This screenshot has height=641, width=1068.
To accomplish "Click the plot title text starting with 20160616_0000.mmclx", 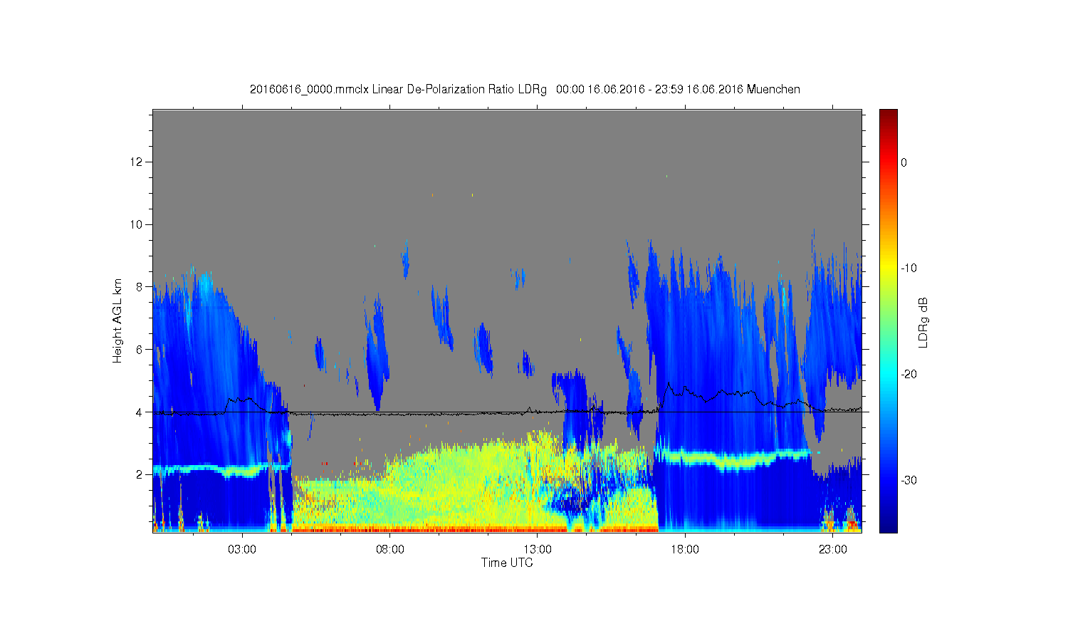I will tap(525, 90).
